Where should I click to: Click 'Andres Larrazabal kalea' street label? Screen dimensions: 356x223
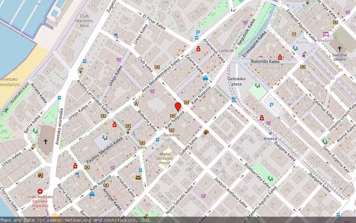coord(93,97)
